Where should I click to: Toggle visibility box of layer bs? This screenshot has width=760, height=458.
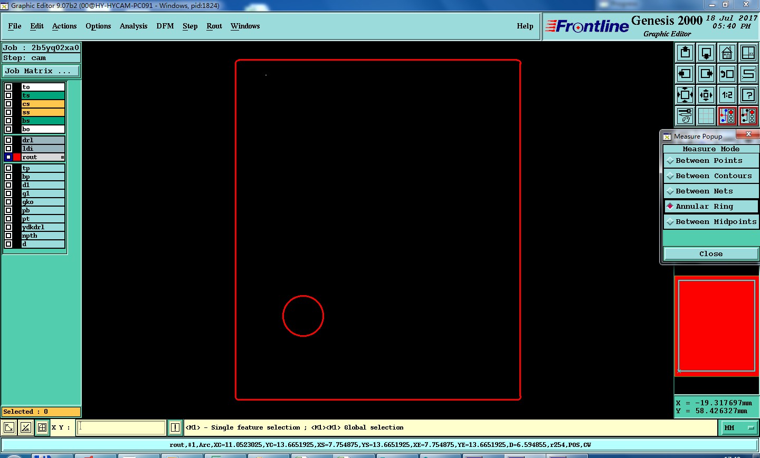(x=8, y=121)
